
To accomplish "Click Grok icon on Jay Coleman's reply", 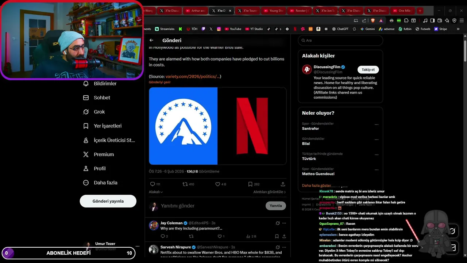I will 278,223.
